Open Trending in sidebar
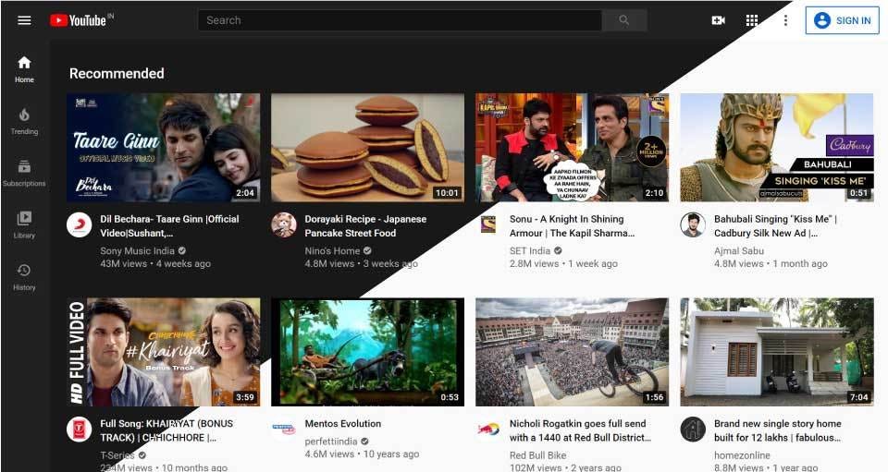The image size is (888, 472). tap(24, 122)
